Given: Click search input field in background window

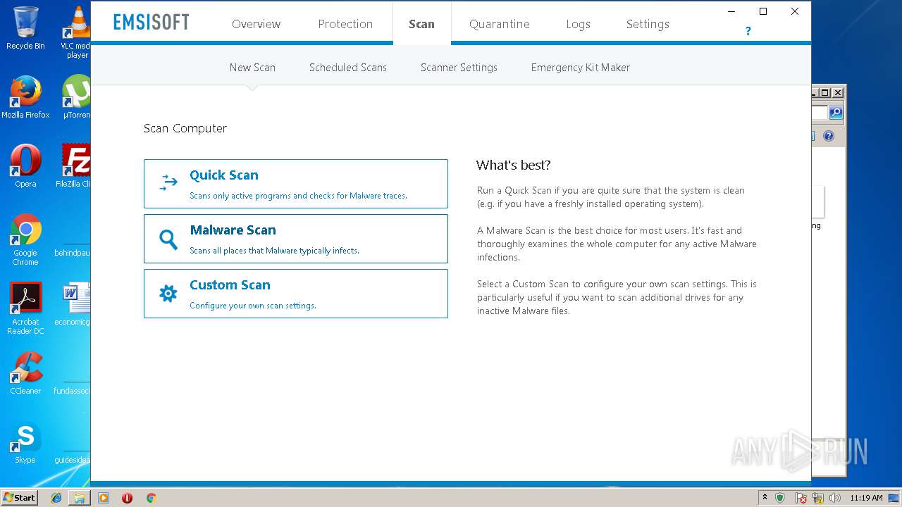Looking at the screenshot, I should point(820,113).
